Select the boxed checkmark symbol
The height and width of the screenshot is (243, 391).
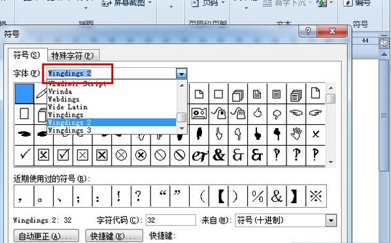pyautogui.click(x=63, y=155)
